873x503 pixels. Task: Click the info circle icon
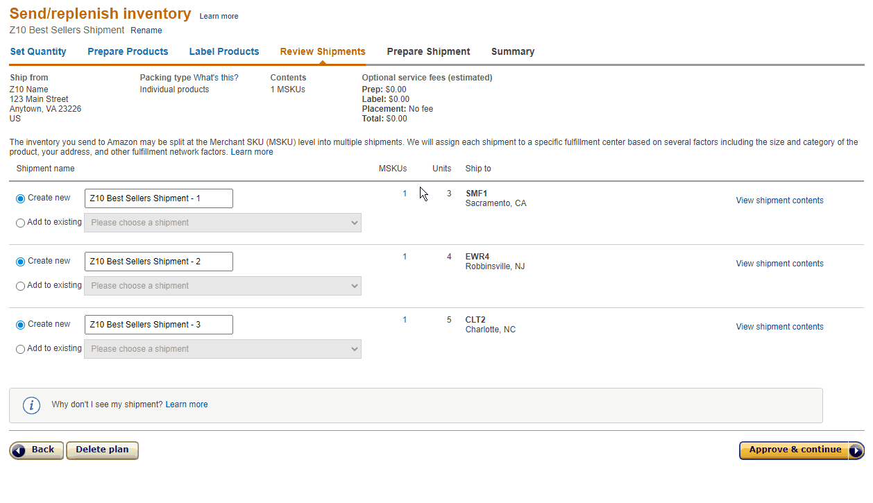coord(31,405)
